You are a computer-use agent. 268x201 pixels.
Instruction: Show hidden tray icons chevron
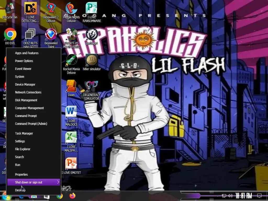pyautogui.click(x=218, y=196)
